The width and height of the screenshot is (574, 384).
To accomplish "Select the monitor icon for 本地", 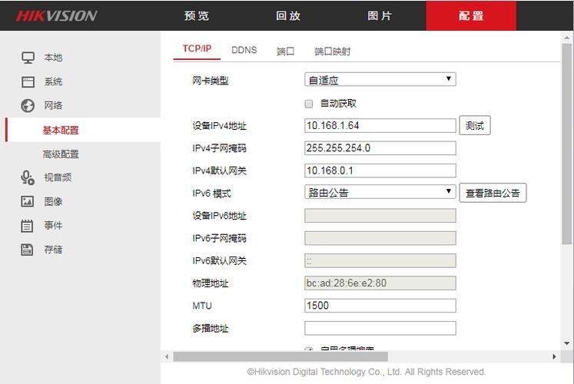I will (x=28, y=58).
